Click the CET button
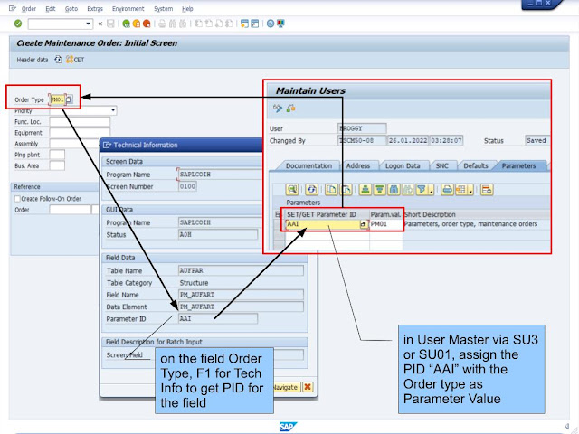Viewport: 579px width, 434px height. click(75, 60)
